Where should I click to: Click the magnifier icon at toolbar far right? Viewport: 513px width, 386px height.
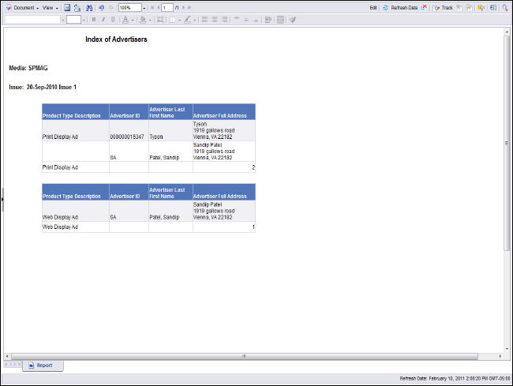(504, 7)
